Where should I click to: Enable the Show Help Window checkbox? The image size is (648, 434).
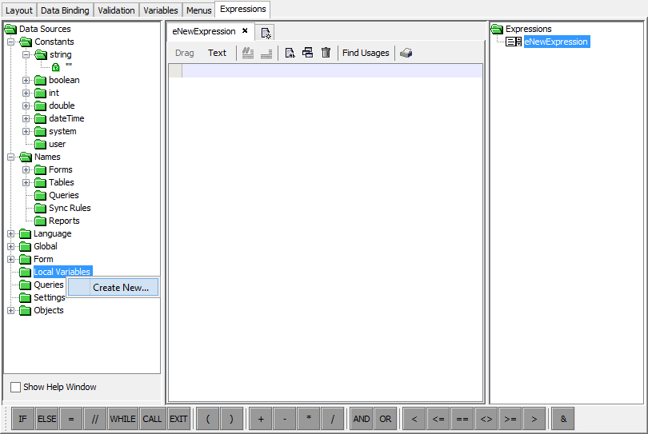click(x=15, y=387)
